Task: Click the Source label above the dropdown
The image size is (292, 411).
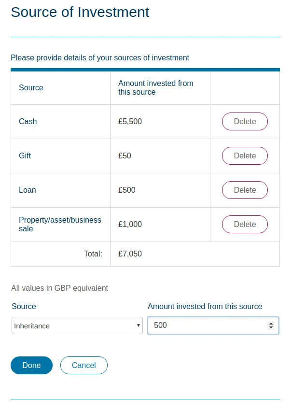Action: (x=24, y=306)
